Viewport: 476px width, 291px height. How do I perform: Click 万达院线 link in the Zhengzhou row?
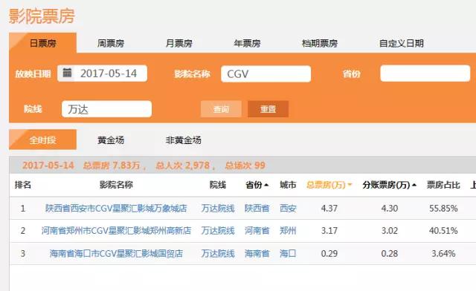point(218,231)
